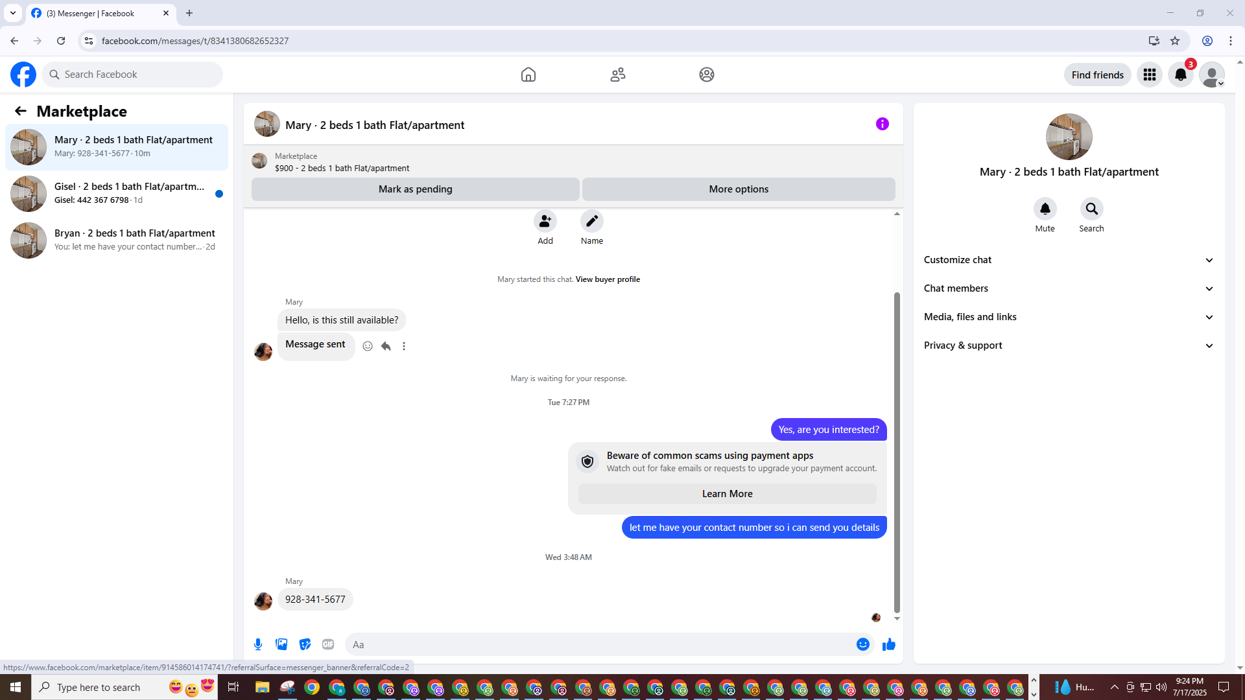Open the Groups icon in top navigation

pyautogui.click(x=707, y=75)
